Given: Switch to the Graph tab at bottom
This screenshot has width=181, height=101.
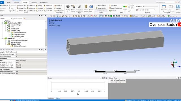Looking at the screenshot, I should [58, 98].
